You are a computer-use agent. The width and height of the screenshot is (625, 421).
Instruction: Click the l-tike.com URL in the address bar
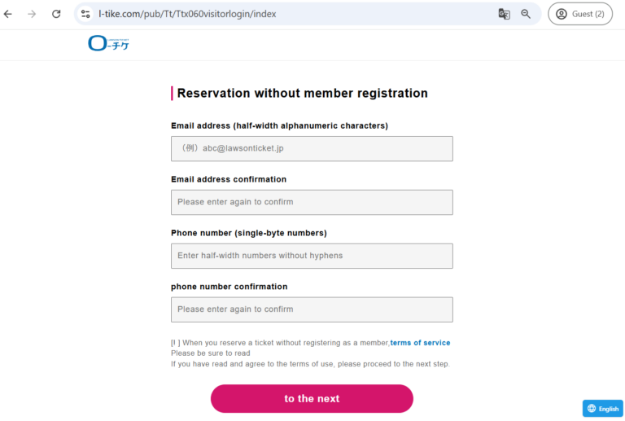click(x=187, y=14)
